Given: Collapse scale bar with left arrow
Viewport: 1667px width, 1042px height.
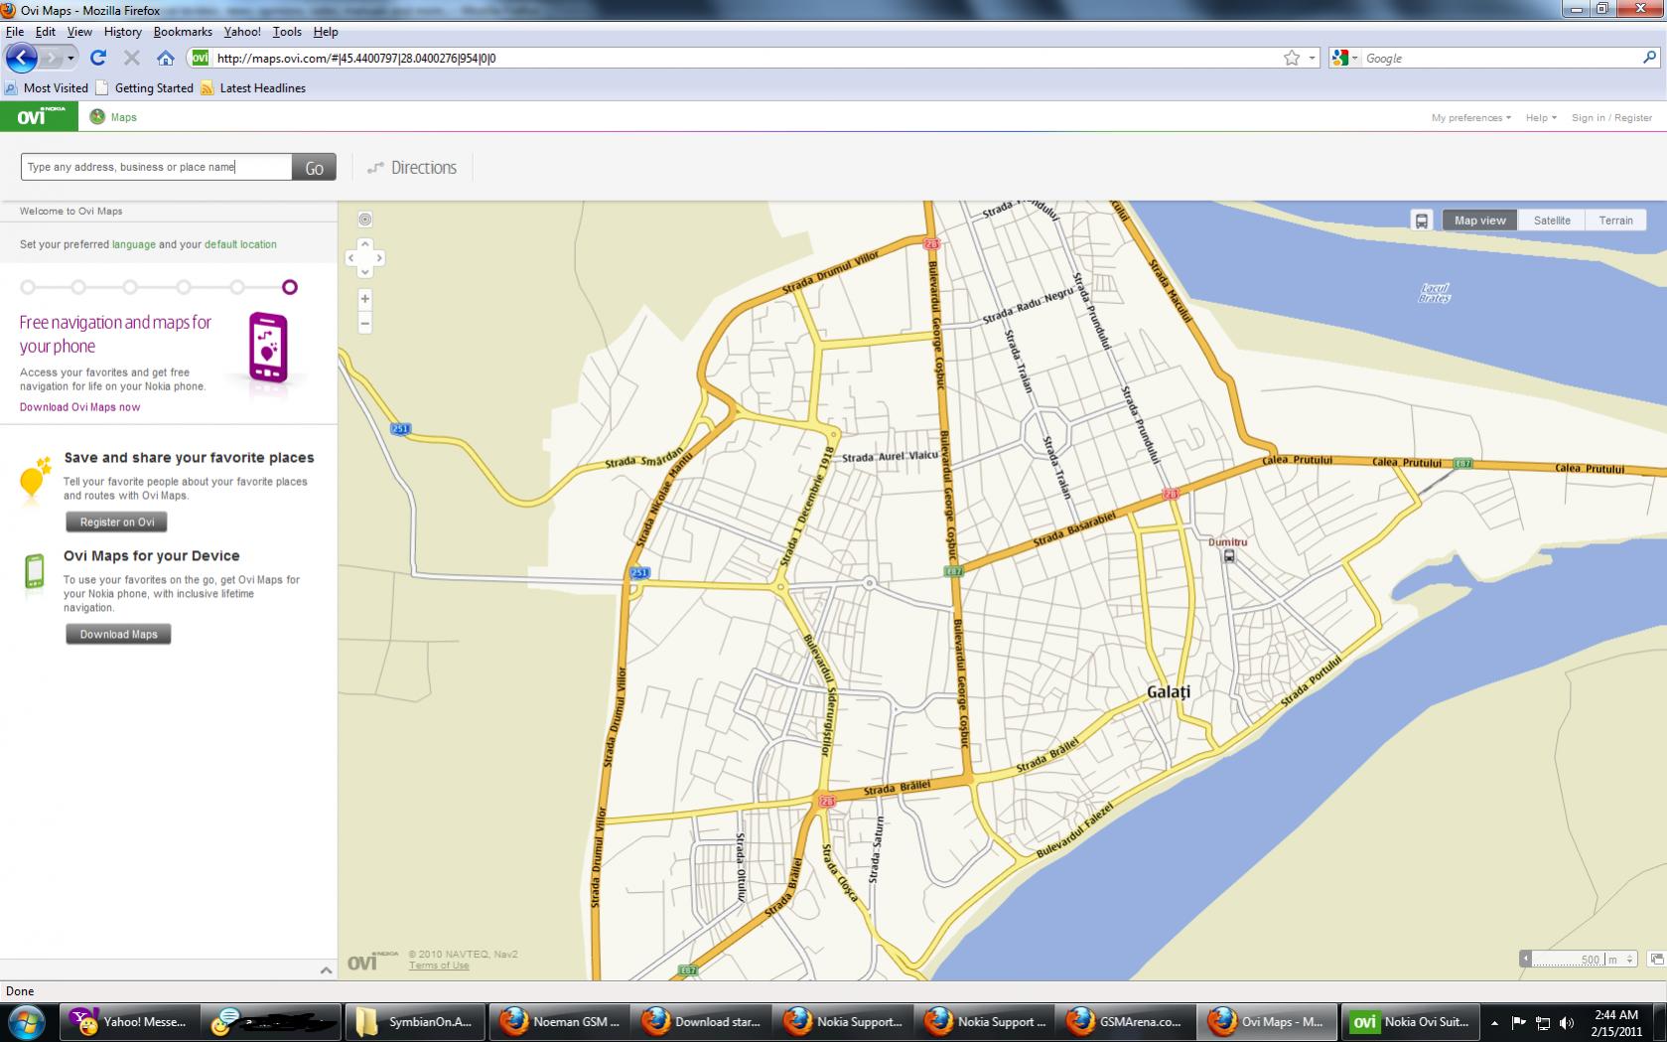Looking at the screenshot, I should [1525, 959].
